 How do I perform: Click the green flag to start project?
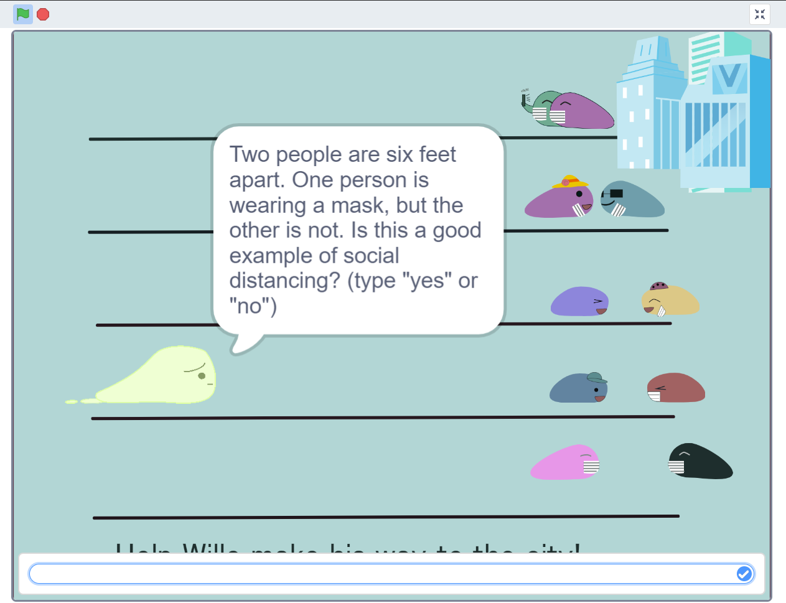coord(23,14)
